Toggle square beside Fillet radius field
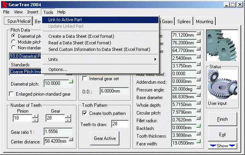Image resolution: width=245 pixels, height=155 pixels. pos(199,118)
